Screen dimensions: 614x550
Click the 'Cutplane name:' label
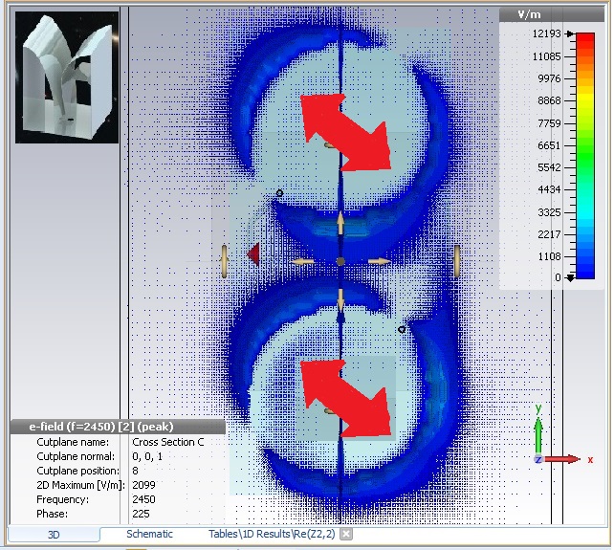click(x=73, y=442)
